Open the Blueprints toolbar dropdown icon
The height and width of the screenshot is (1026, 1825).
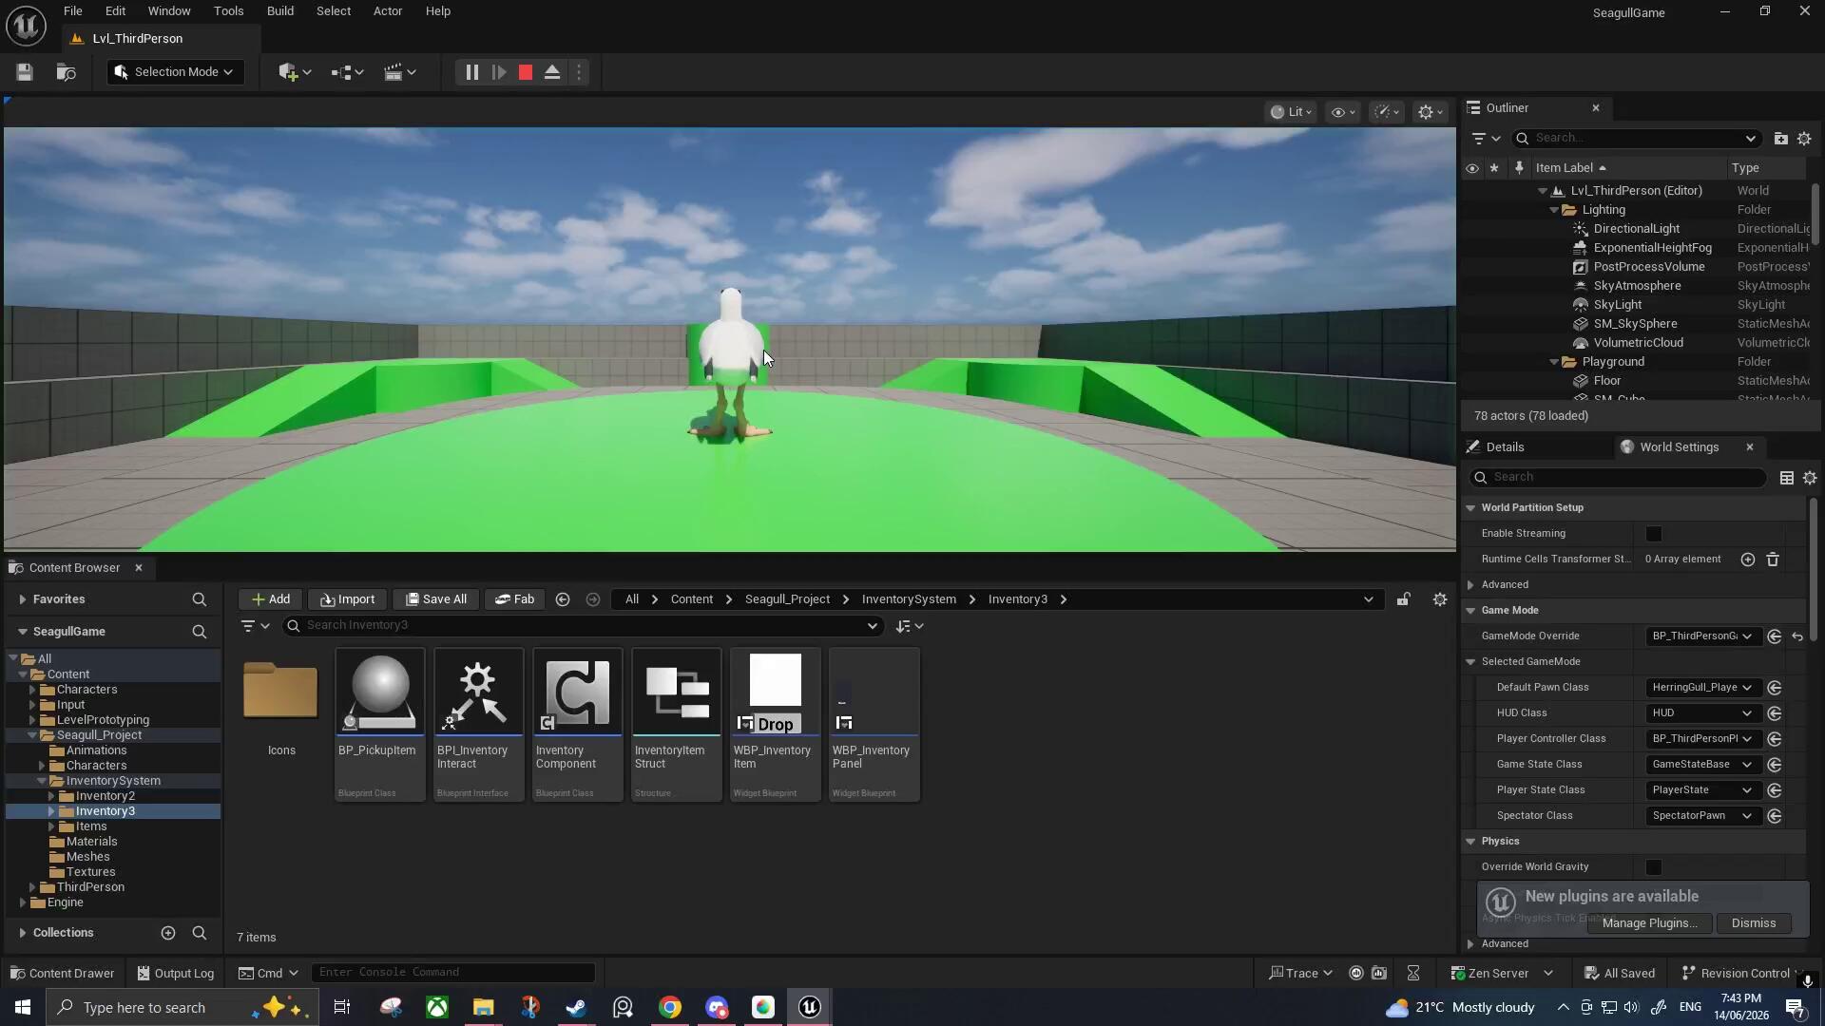tap(347, 72)
